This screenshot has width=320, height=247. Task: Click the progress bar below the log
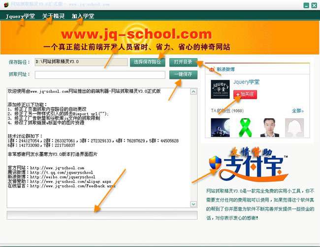click(102, 215)
